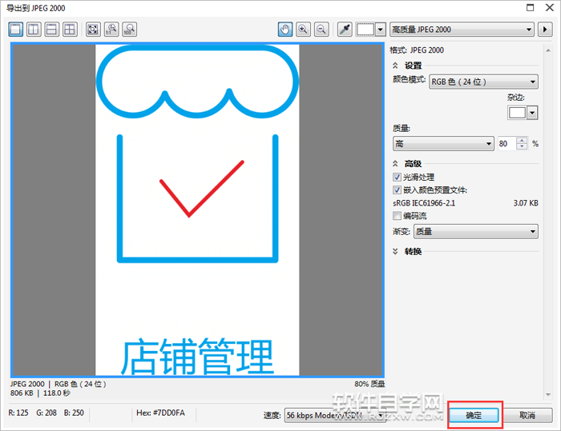
Task: Click the zoom to fit icon
Action: (93, 30)
